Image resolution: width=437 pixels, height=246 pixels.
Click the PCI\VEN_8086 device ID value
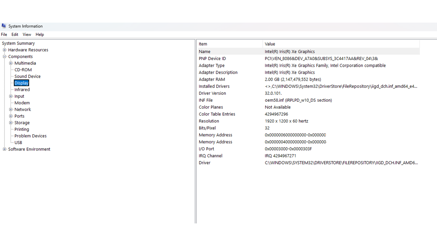321,58
